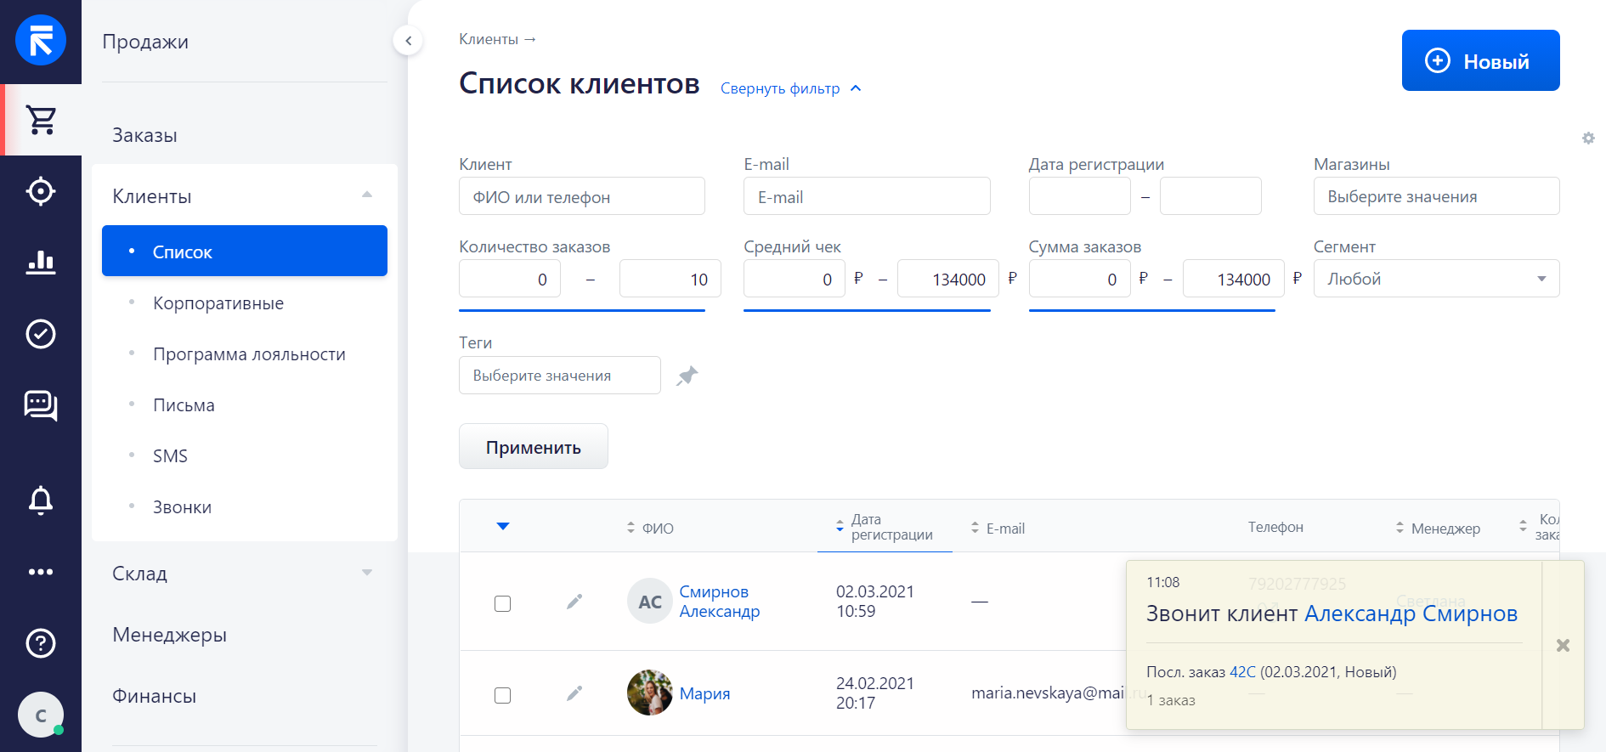The height and width of the screenshot is (752, 1606).
Task: Click the ФИО или телефон search field
Action: 582,196
